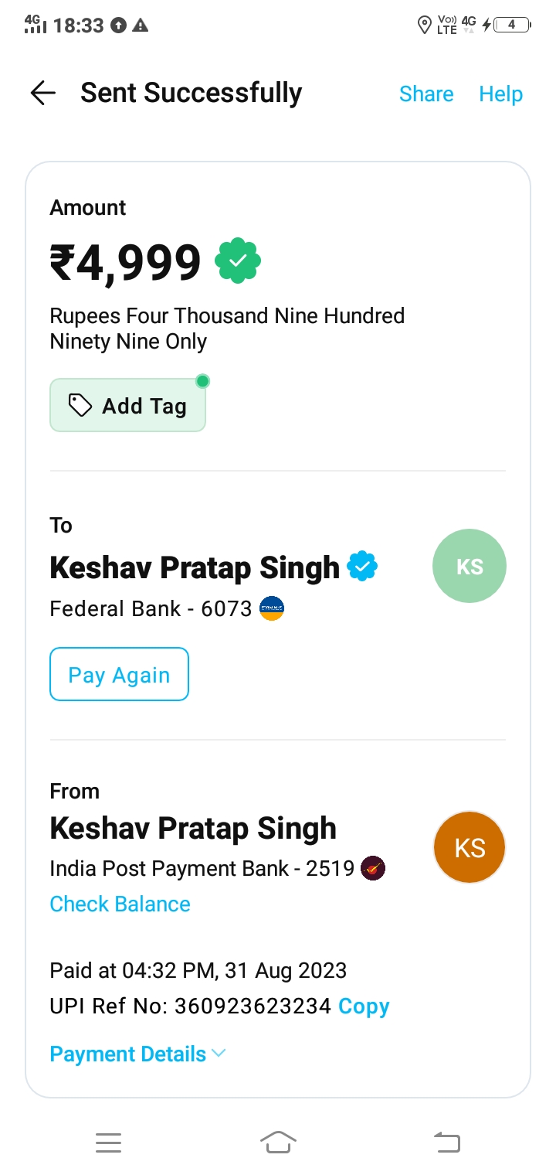Screen dimensions: 556x1175
Task: Expand Payment Details chevron
Action: pos(218,1054)
